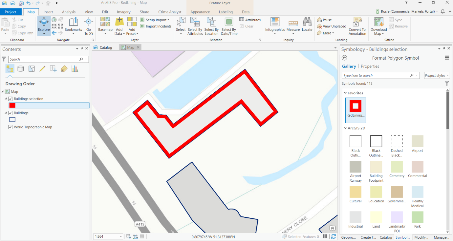453x241 pixels.
Task: Click the map refresh icon
Action: click(334, 236)
